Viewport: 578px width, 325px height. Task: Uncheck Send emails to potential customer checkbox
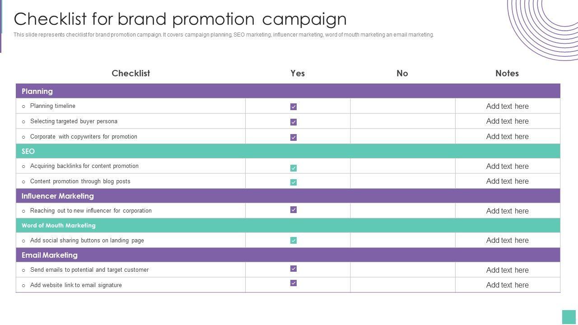[294, 269]
